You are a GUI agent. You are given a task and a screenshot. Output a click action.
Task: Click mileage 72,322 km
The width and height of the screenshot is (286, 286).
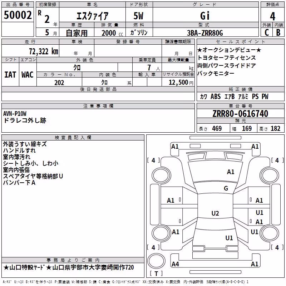pyautogui.click(x=44, y=51)
